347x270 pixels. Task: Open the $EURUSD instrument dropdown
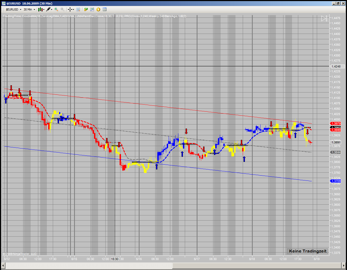pos(13,9)
